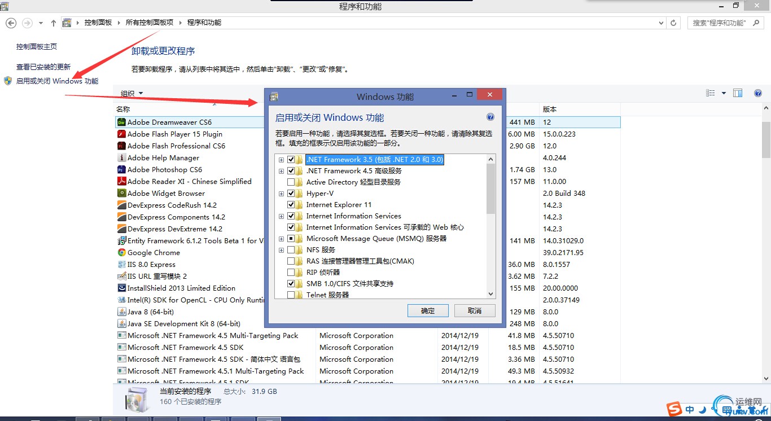771x421 pixels.
Task: Click 程序和功能 breadcrumb
Action: click(x=204, y=23)
